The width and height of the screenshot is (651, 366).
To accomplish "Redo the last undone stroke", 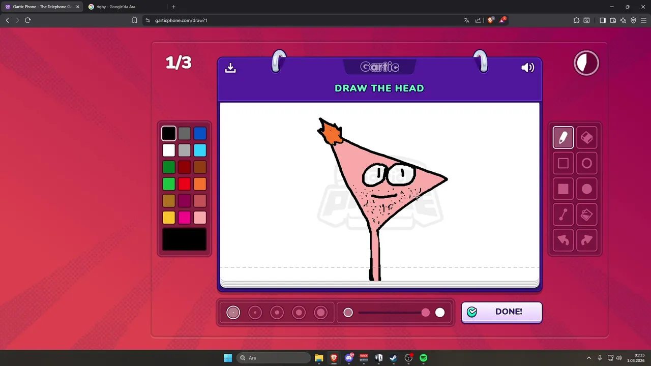I will [x=587, y=240].
